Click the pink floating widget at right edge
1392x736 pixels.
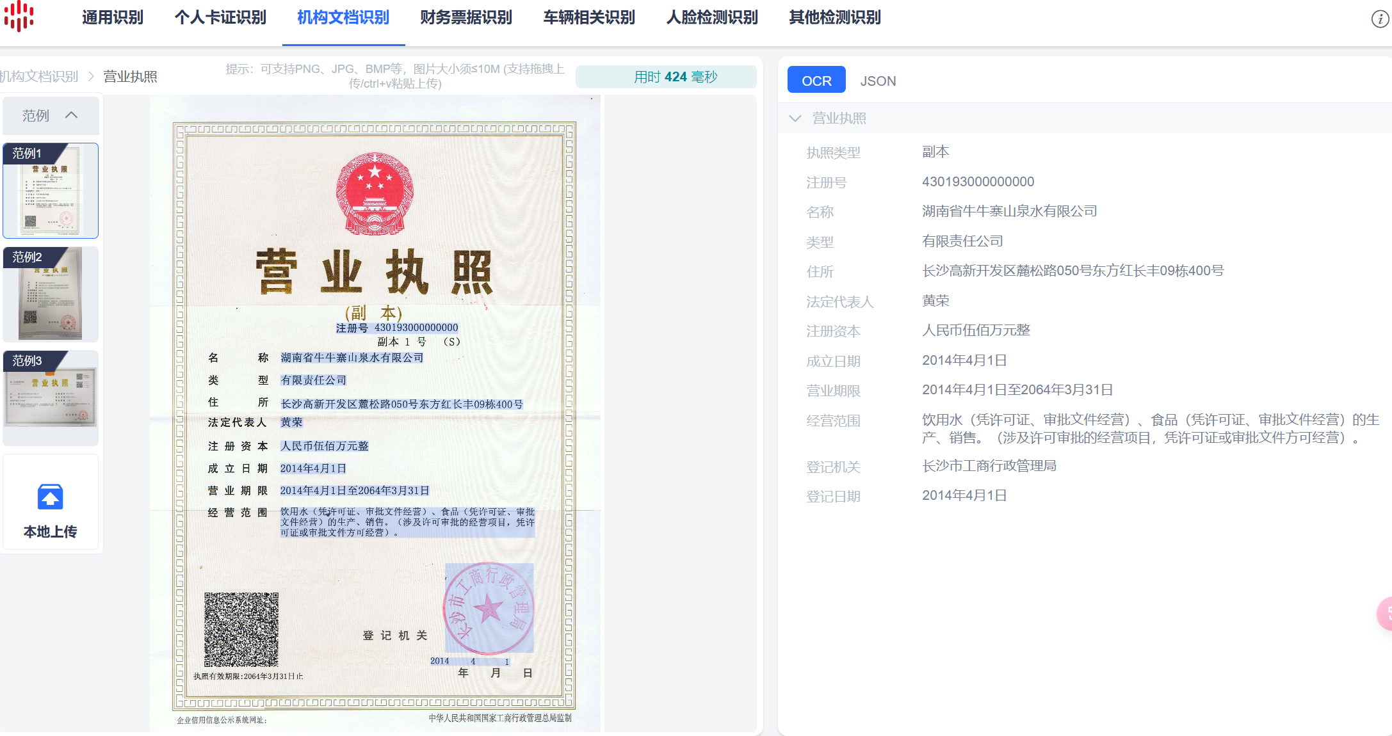click(1385, 614)
